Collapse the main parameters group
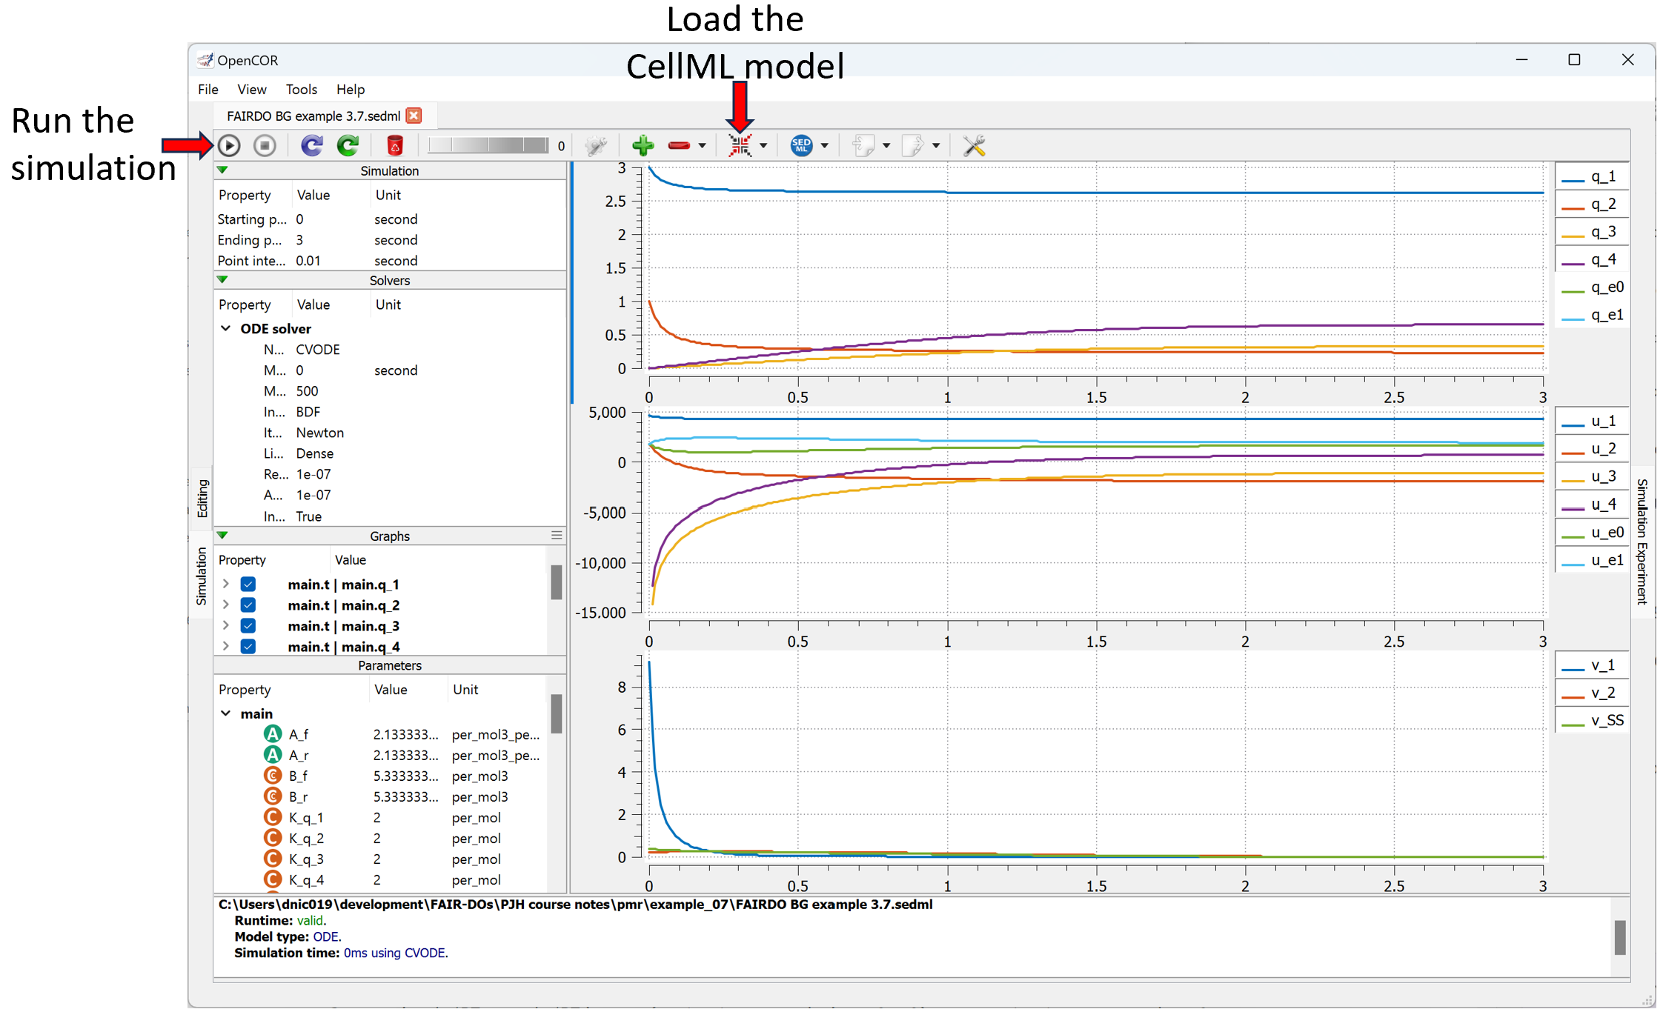1663x1012 pixels. coord(226,713)
